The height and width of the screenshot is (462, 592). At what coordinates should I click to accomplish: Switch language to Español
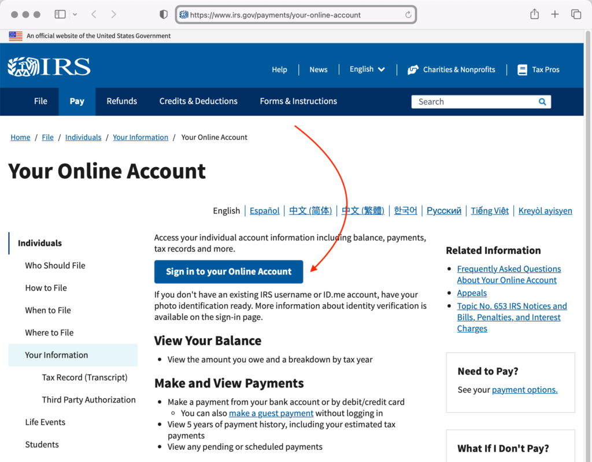pos(264,210)
